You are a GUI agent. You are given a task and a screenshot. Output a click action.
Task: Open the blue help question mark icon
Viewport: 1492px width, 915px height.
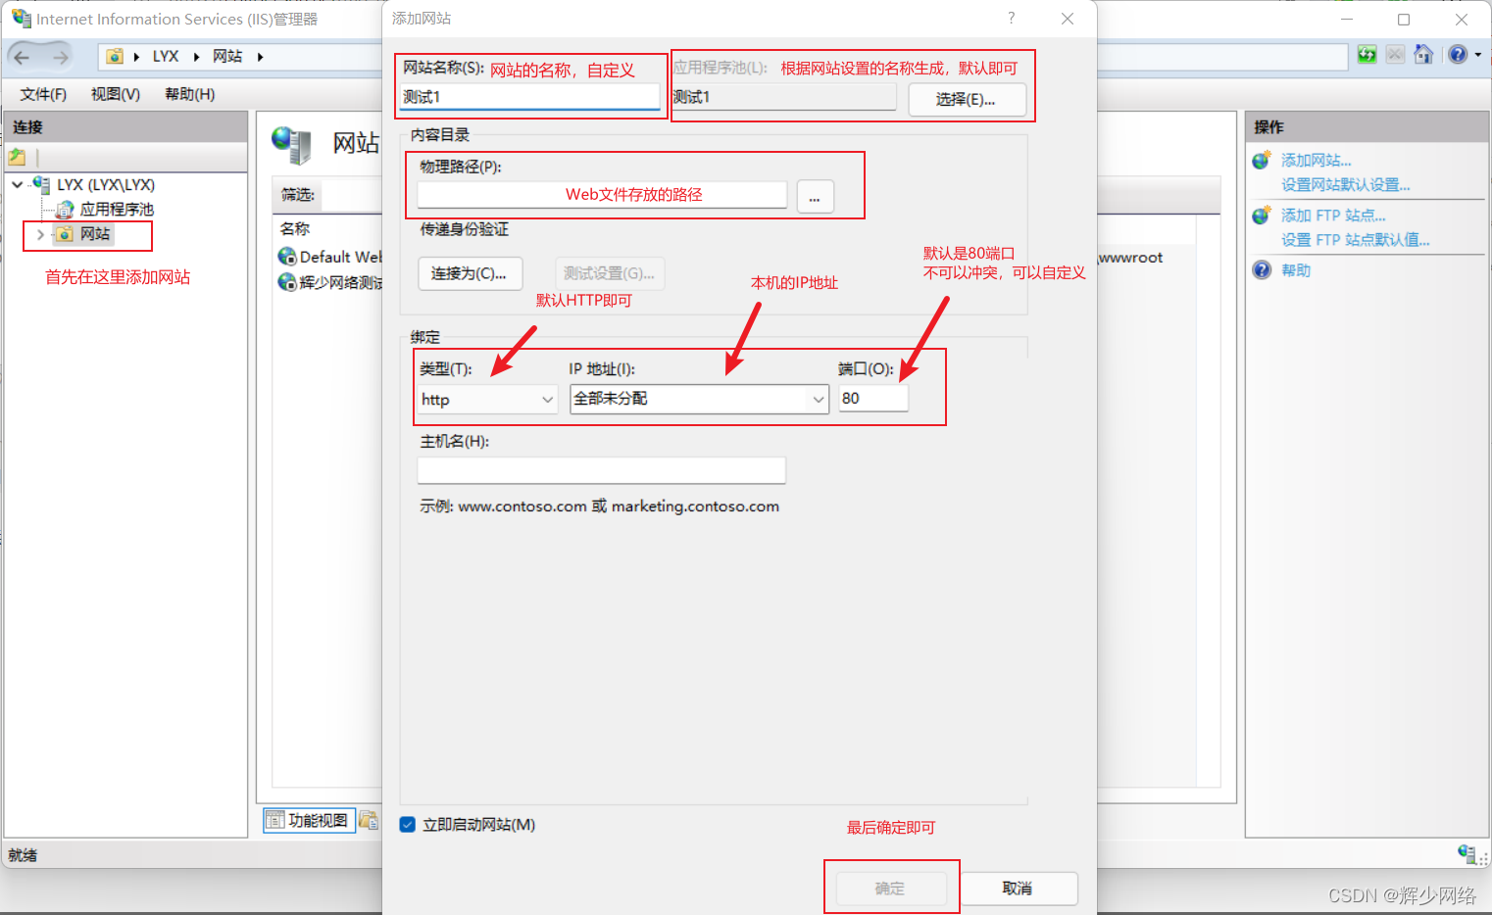pyautogui.click(x=1458, y=55)
